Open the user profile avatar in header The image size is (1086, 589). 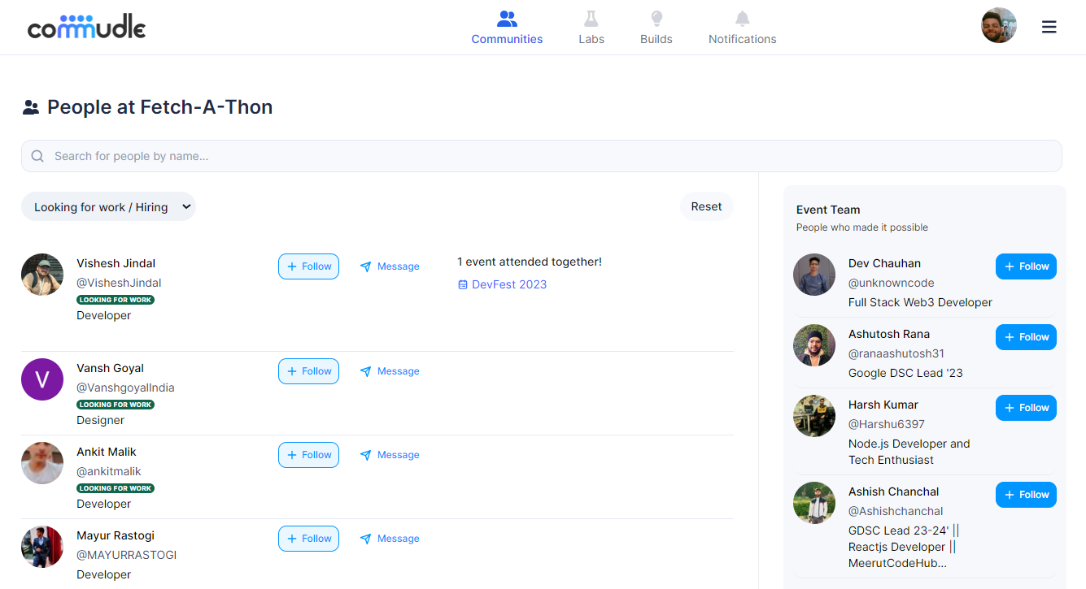tap(998, 26)
